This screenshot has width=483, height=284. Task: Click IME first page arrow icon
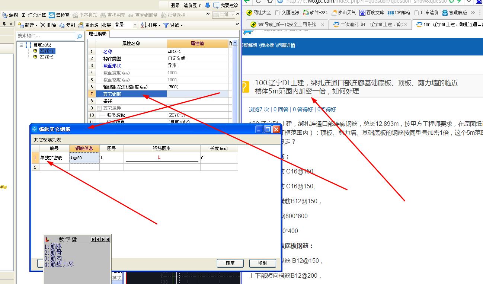(93, 239)
